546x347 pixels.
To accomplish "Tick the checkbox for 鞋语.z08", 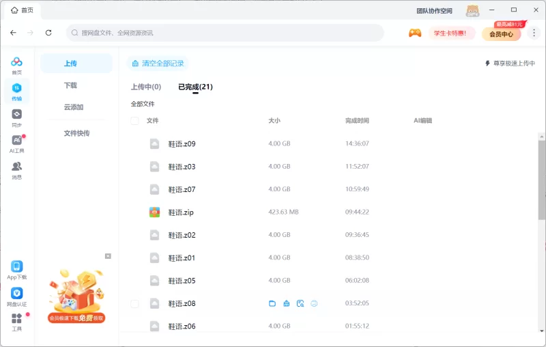I will 134,303.
